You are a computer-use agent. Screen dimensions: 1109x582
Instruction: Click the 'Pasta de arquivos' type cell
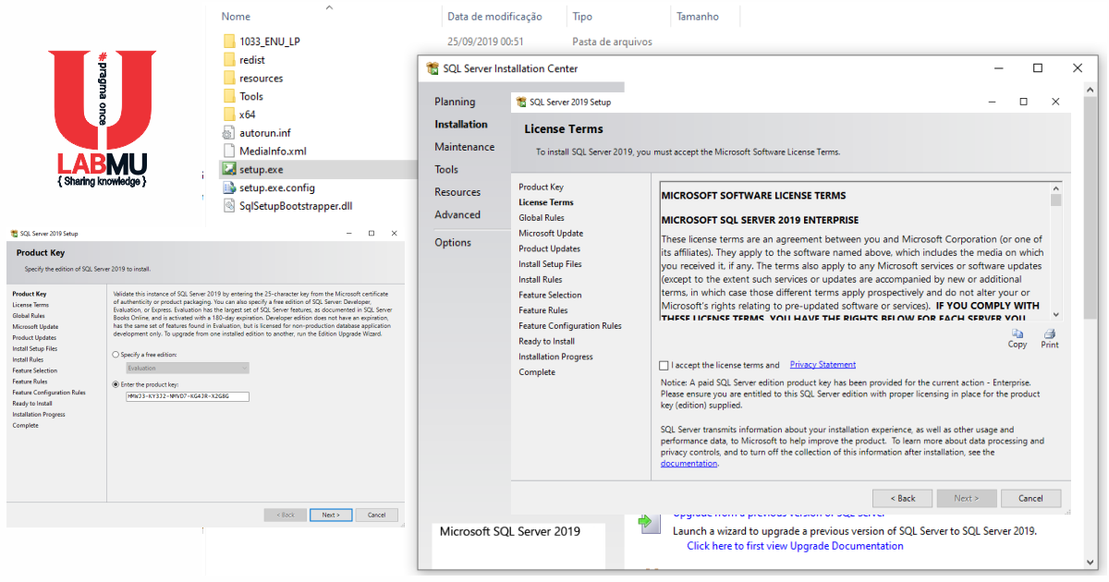612,42
